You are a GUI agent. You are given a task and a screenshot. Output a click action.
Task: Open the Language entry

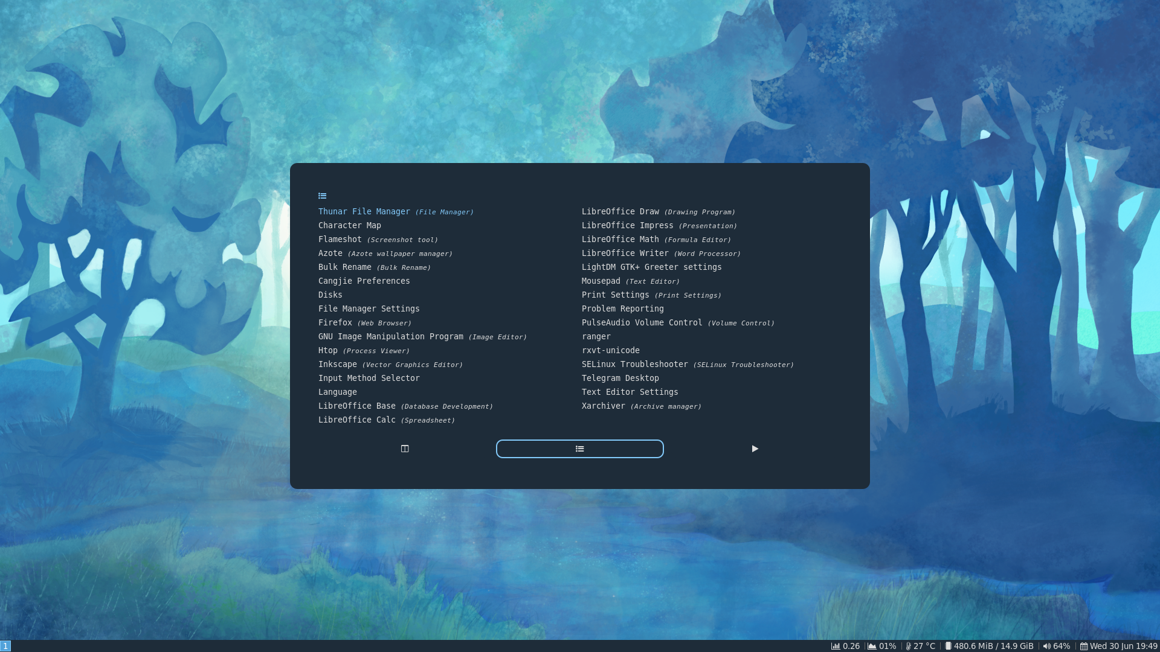click(x=338, y=392)
